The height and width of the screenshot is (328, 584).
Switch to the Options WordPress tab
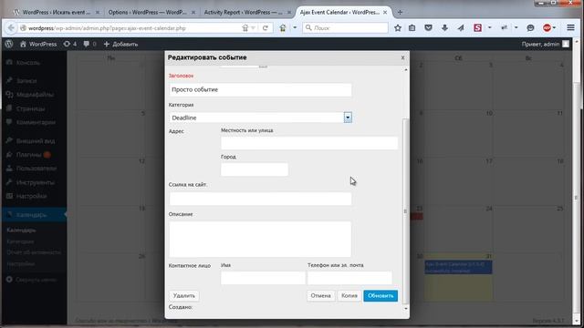coord(148,12)
